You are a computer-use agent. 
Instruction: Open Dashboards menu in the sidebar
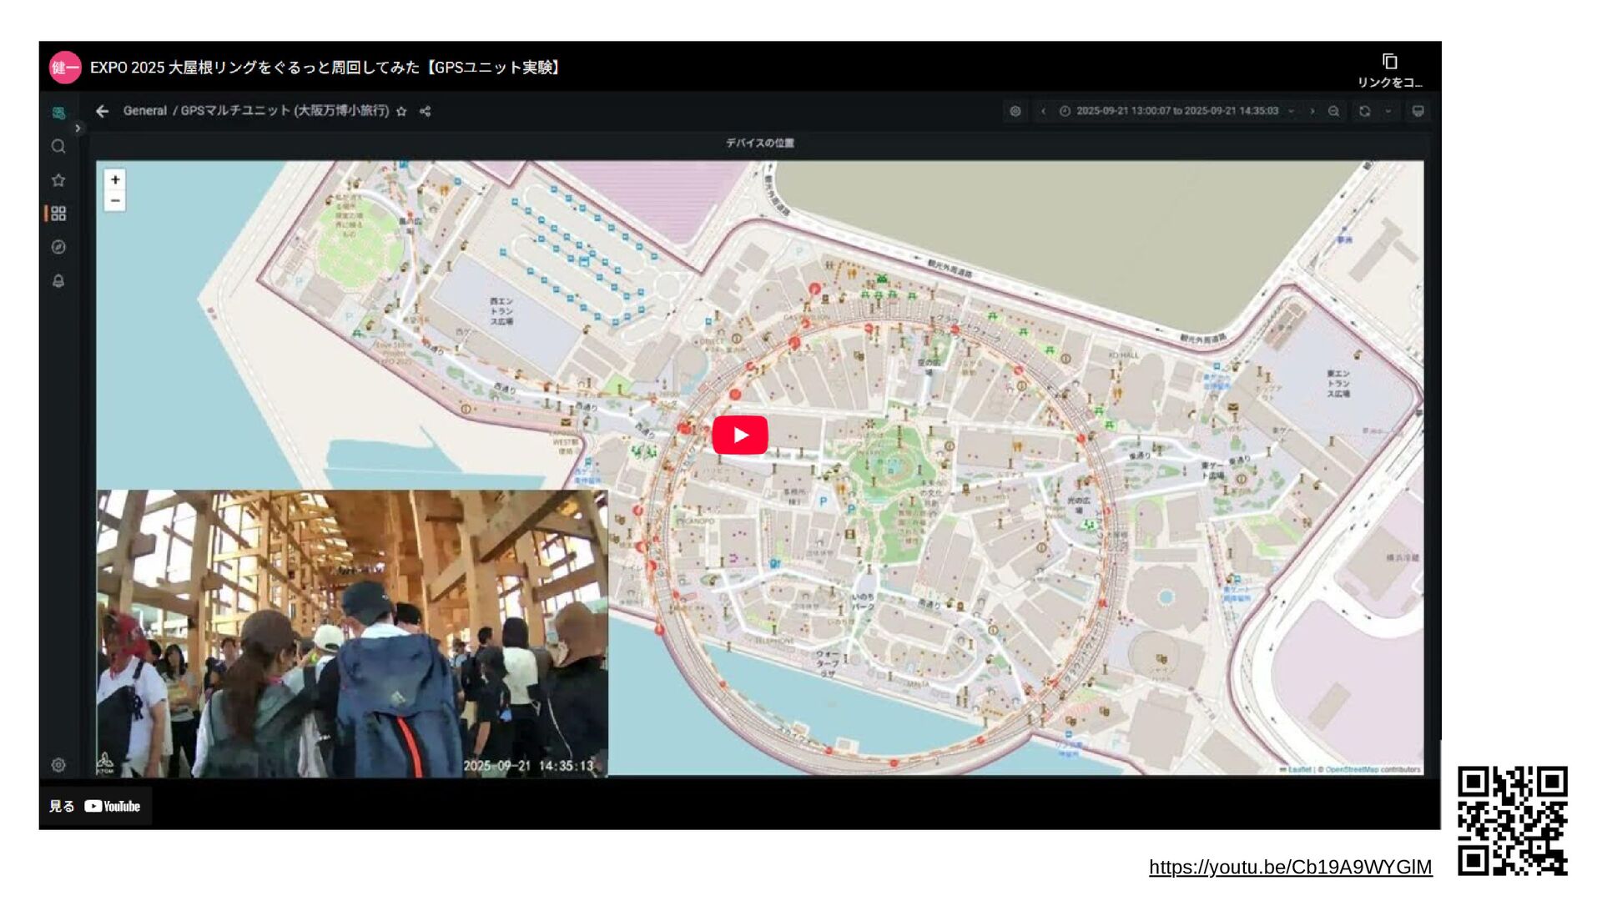click(x=58, y=214)
